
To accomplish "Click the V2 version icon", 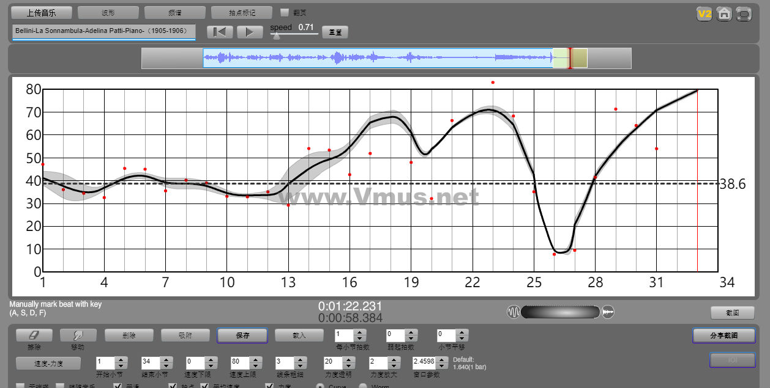I will point(705,14).
